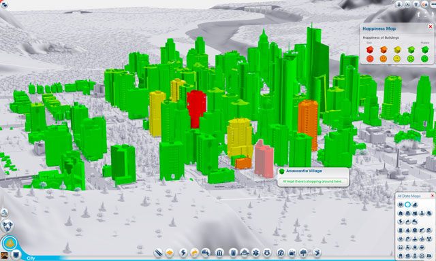Open the Education menu icon

281,253
